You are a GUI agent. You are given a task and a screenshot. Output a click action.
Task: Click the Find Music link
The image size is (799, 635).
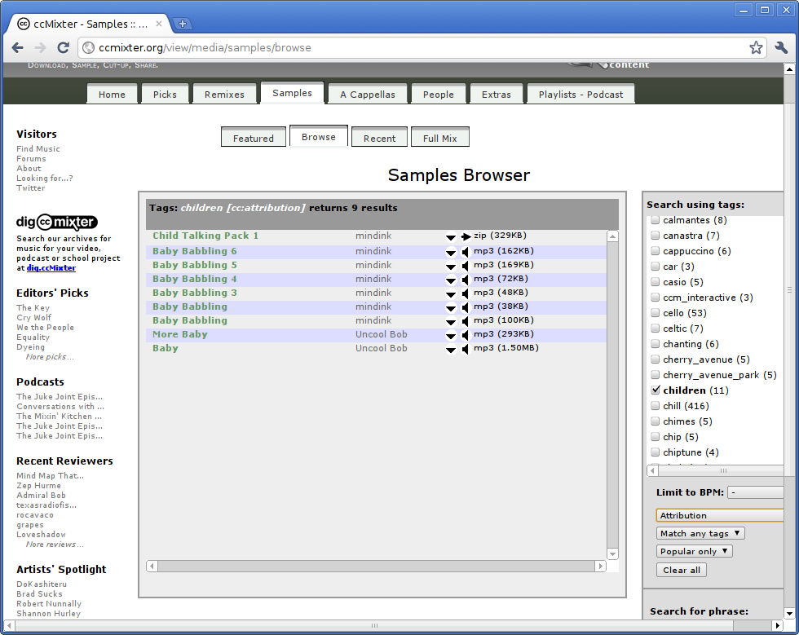pos(38,149)
